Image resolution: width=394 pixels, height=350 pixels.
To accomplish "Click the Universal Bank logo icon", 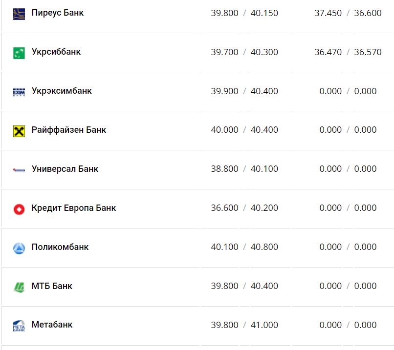I will tap(19, 170).
